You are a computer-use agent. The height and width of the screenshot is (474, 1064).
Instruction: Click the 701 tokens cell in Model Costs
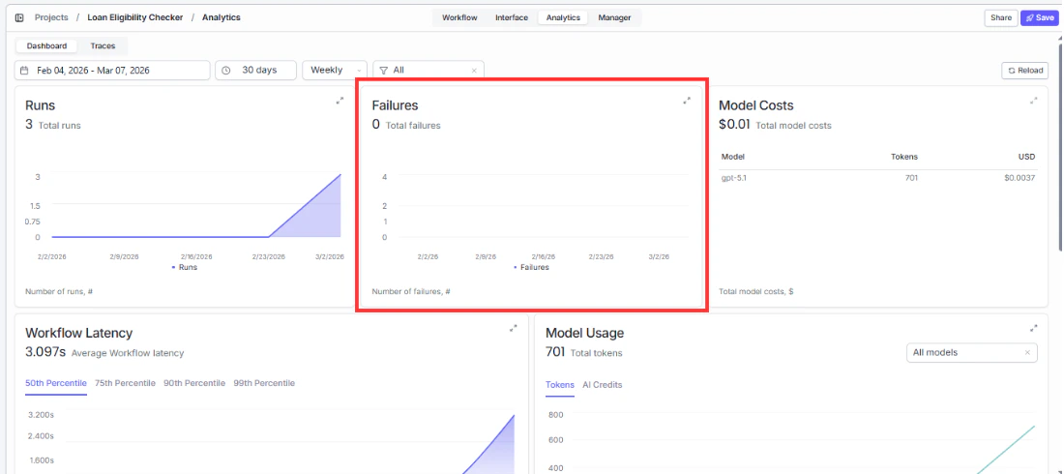911,179
